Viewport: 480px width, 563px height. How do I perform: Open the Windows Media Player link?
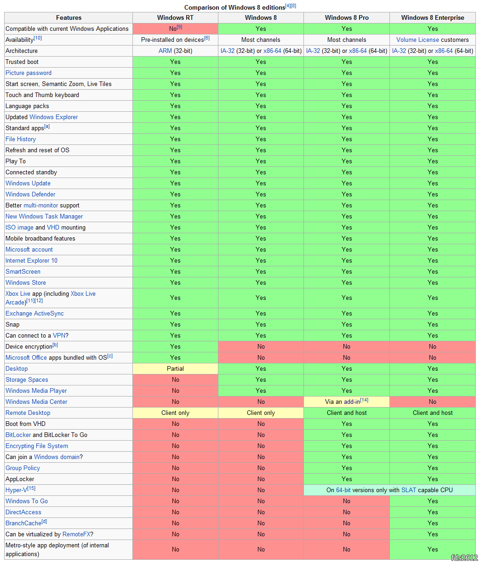tap(36, 391)
